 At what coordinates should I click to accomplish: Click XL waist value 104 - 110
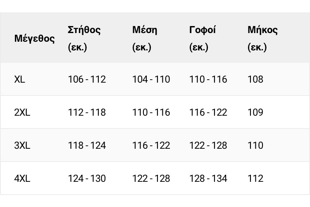pyautogui.click(x=151, y=79)
